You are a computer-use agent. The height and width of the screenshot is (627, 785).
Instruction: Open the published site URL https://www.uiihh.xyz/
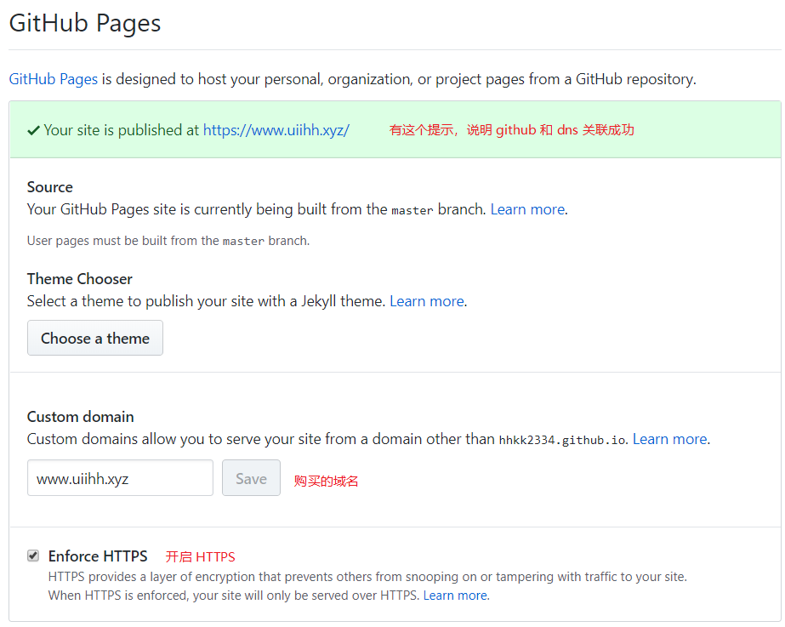pyautogui.click(x=276, y=130)
